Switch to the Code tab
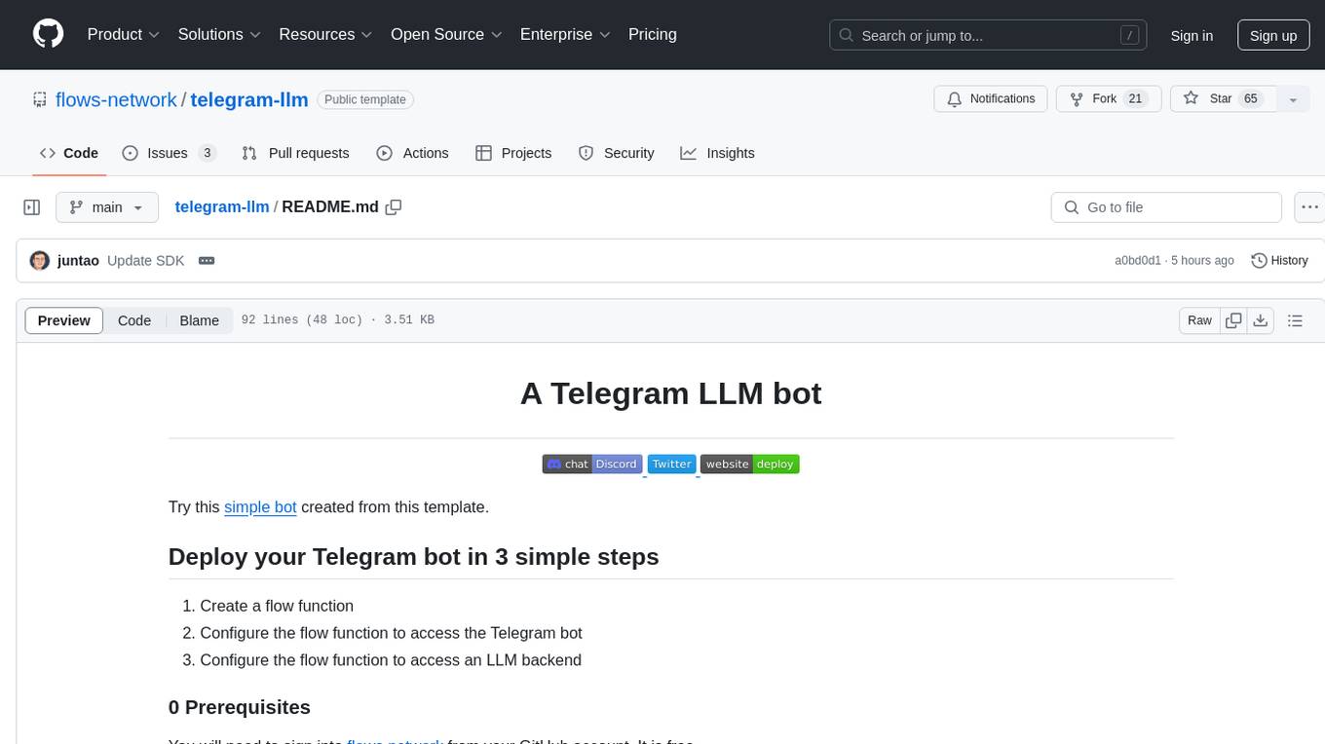This screenshot has height=744, width=1325. coord(69,153)
